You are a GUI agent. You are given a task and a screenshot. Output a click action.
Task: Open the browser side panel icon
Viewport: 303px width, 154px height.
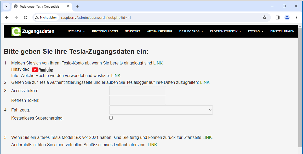(277, 17)
